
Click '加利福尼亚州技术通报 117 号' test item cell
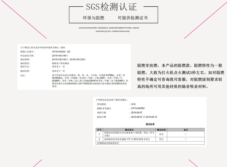pyautogui.click(x=129, y=139)
